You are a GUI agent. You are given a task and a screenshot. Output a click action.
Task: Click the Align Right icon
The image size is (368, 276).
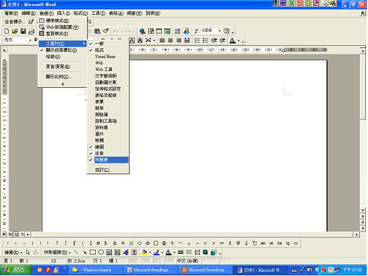point(179,40)
